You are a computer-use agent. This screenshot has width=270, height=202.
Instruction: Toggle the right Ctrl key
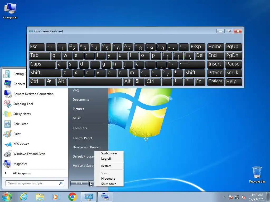pos(153,82)
